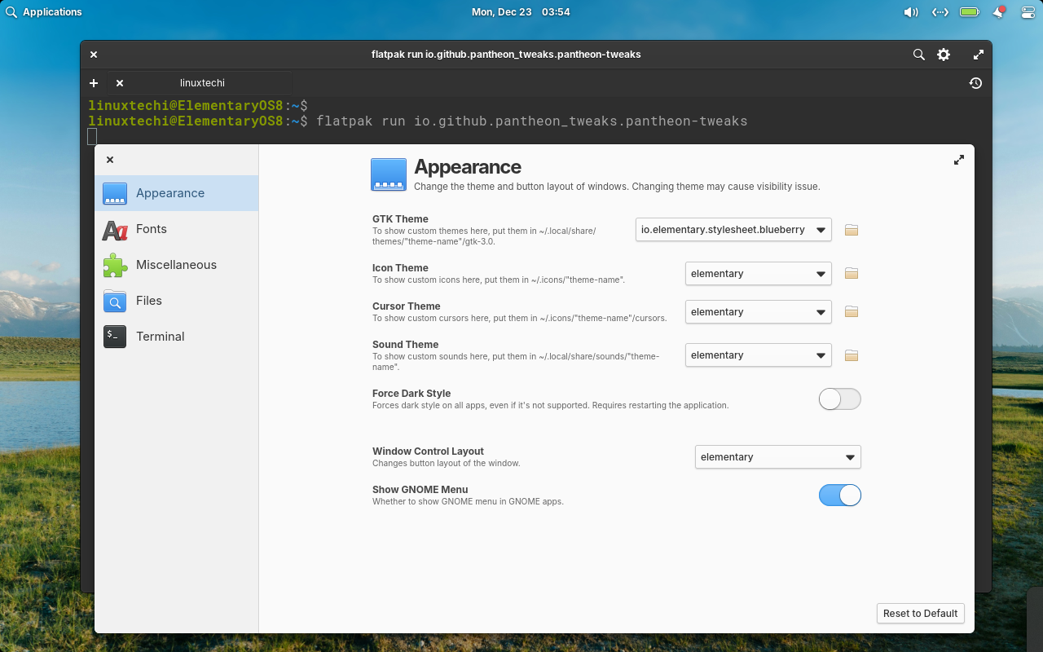The image size is (1043, 652).
Task: Click the large Appearance header icon
Action: [x=389, y=174]
